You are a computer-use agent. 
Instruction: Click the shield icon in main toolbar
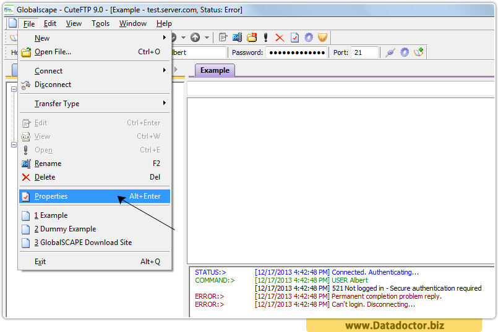point(323,38)
